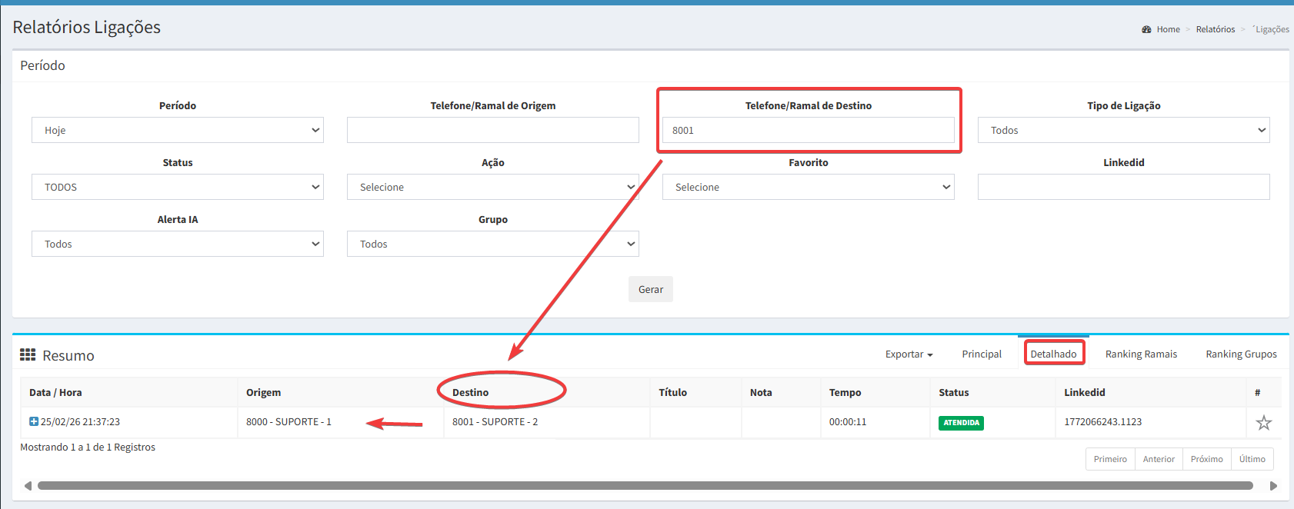Viewport: 1294px width, 509px height.
Task: Switch to the Detalhado tab
Action: pos(1053,354)
